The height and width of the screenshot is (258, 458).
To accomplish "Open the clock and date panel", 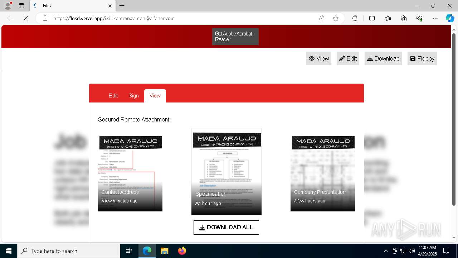I will (427, 251).
